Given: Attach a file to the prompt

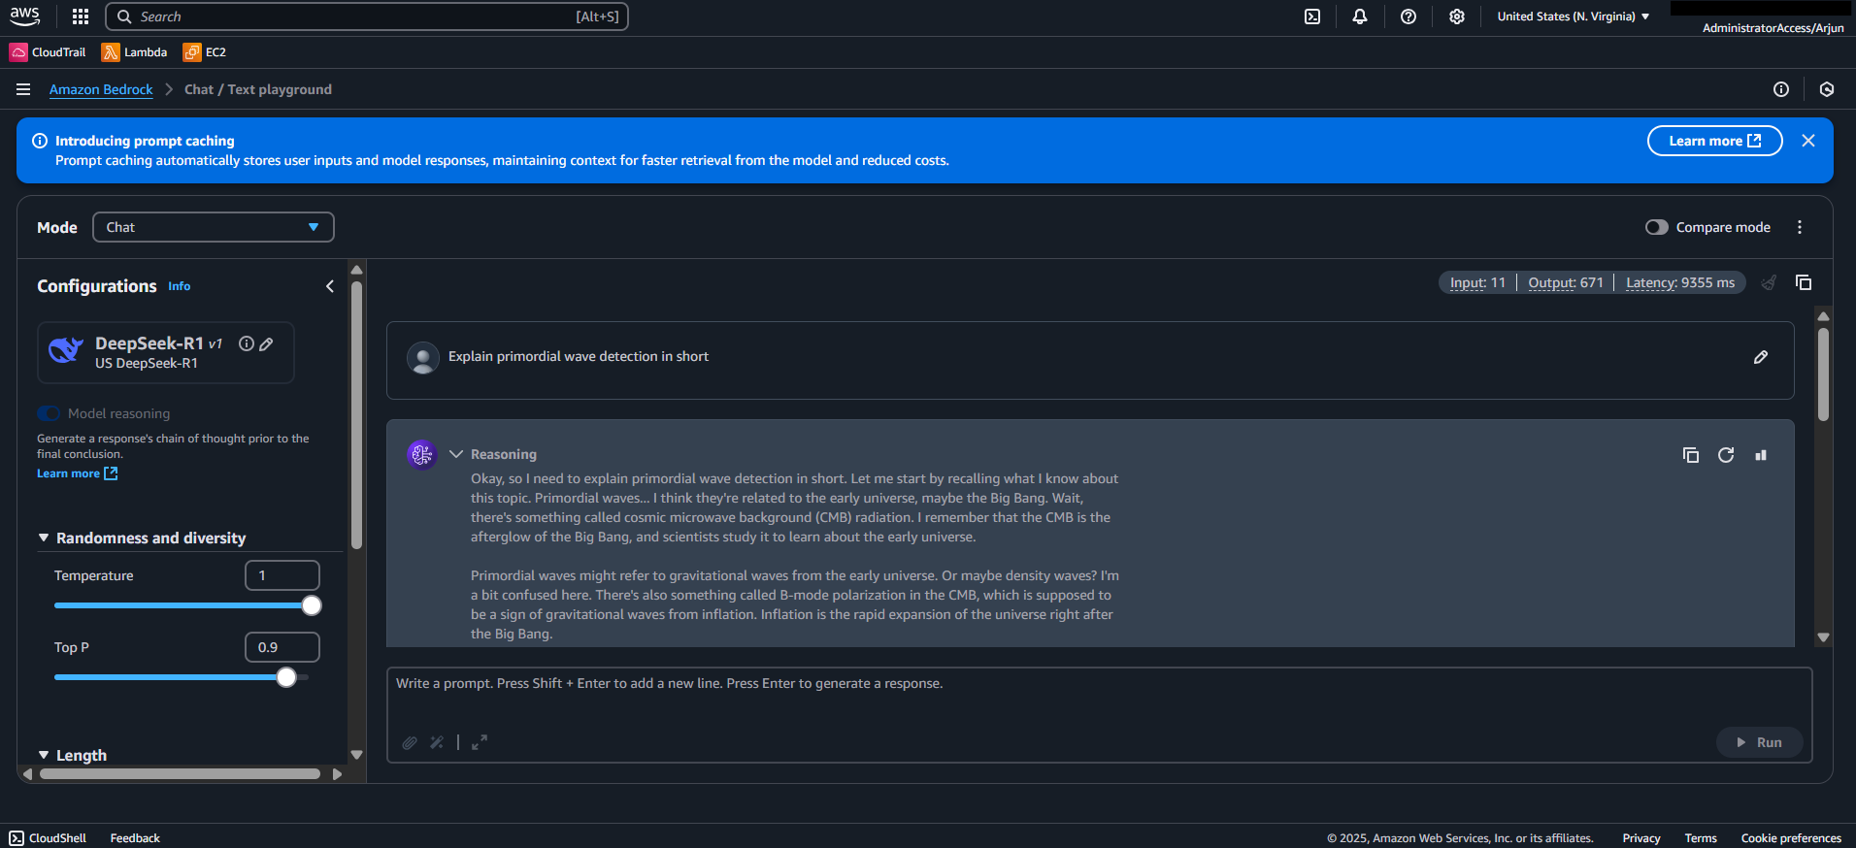Looking at the screenshot, I should tap(410, 742).
